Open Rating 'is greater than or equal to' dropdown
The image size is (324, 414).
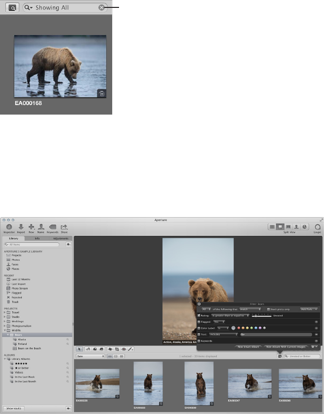coord(231,315)
